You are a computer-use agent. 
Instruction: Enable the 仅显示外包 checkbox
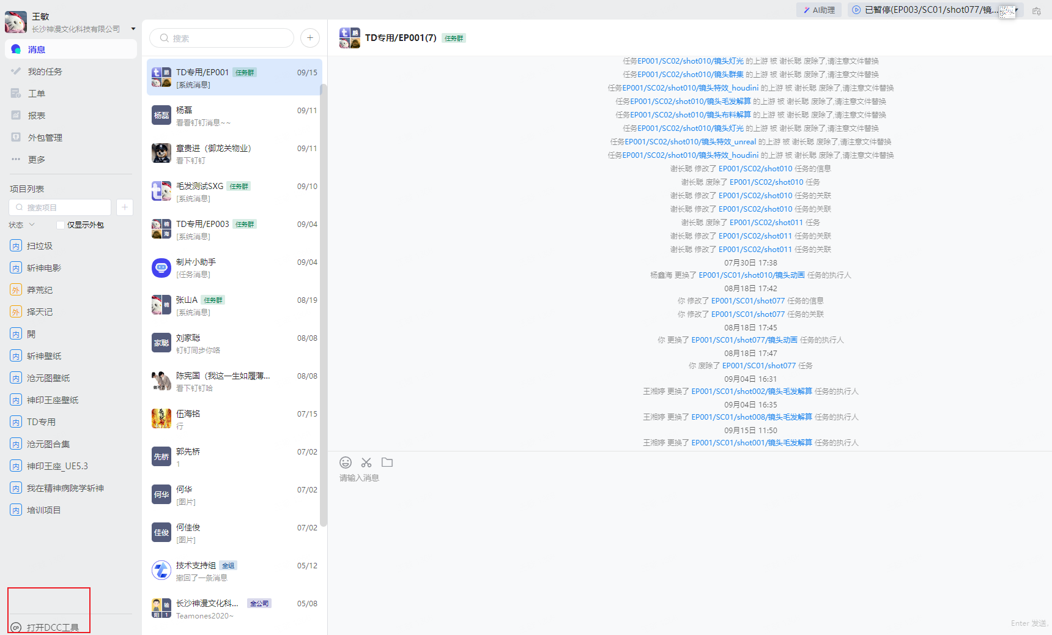tap(61, 225)
